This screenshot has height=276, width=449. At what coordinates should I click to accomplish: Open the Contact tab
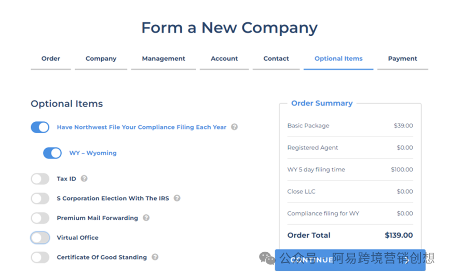point(276,59)
